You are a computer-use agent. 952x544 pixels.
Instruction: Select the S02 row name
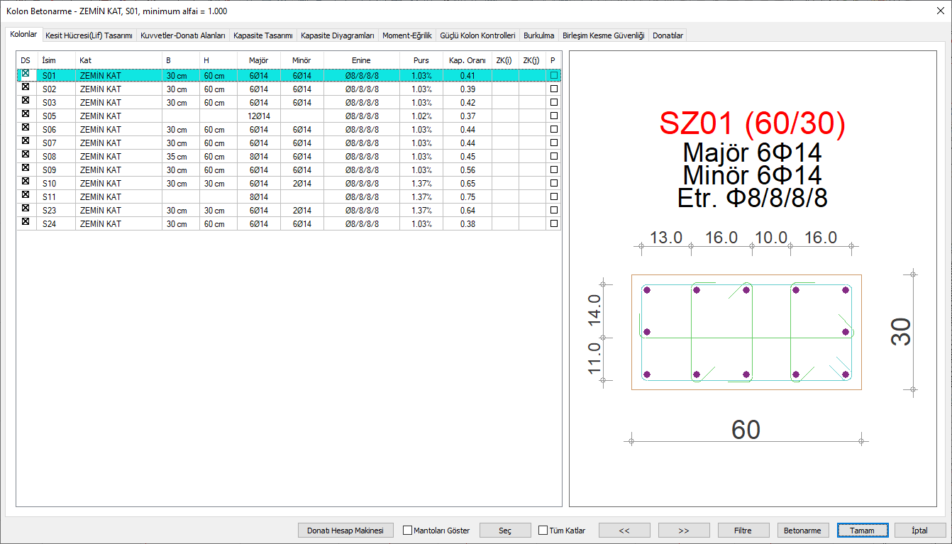tap(49, 89)
